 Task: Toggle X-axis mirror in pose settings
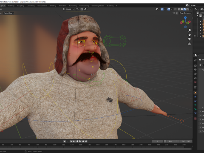(177, 13)
